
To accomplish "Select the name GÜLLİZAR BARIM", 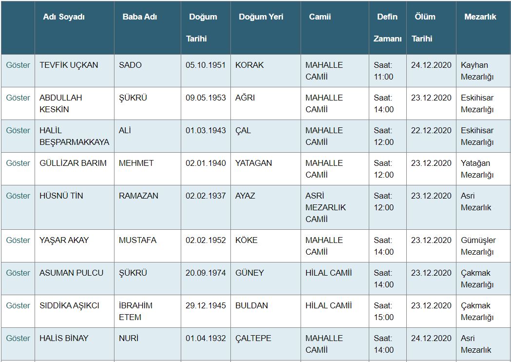I will click(73, 163).
